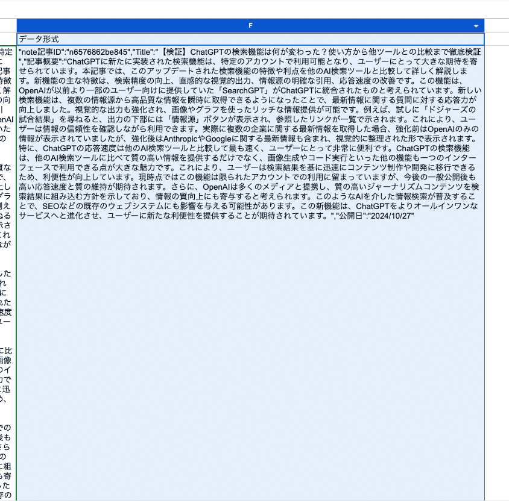Click the blank strip above column headers
Viewport: 509px width, 503px height.
pyautogui.click(x=250, y=9)
